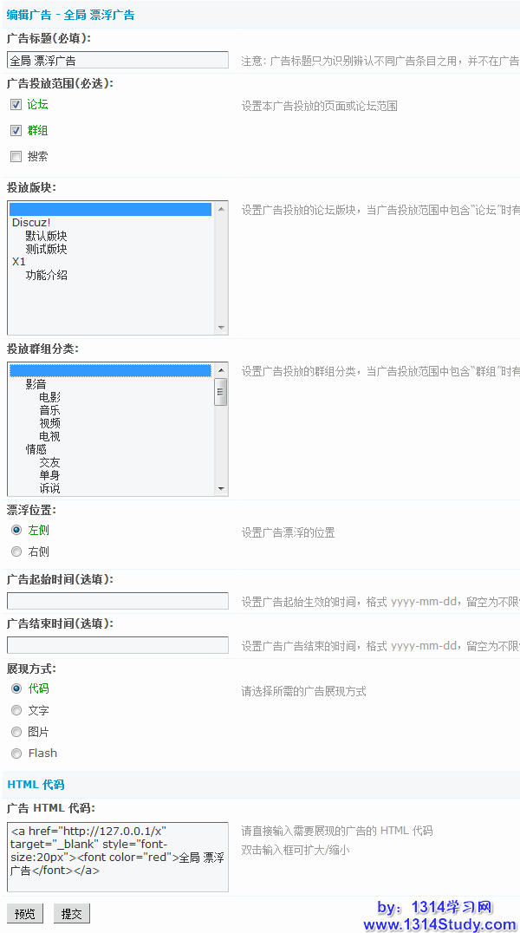Uncheck the 论坛 checkbox

tap(16, 104)
